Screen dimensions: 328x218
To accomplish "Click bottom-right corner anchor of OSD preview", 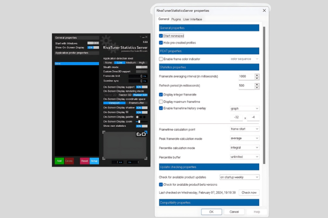I will (x=146, y=158).
